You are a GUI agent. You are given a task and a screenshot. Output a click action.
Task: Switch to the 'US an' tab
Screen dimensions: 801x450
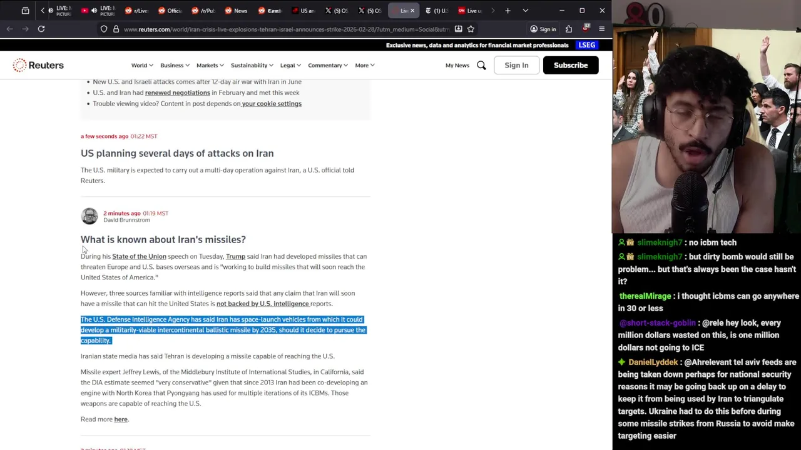coord(303,11)
